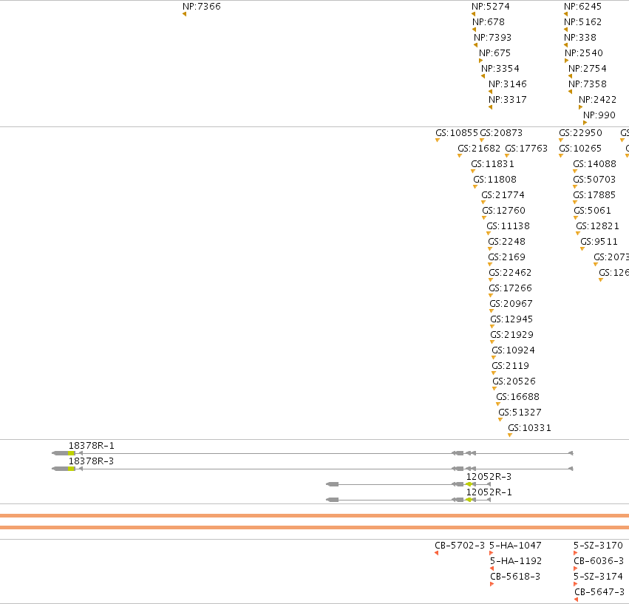Open details for GS:10265

point(580,149)
